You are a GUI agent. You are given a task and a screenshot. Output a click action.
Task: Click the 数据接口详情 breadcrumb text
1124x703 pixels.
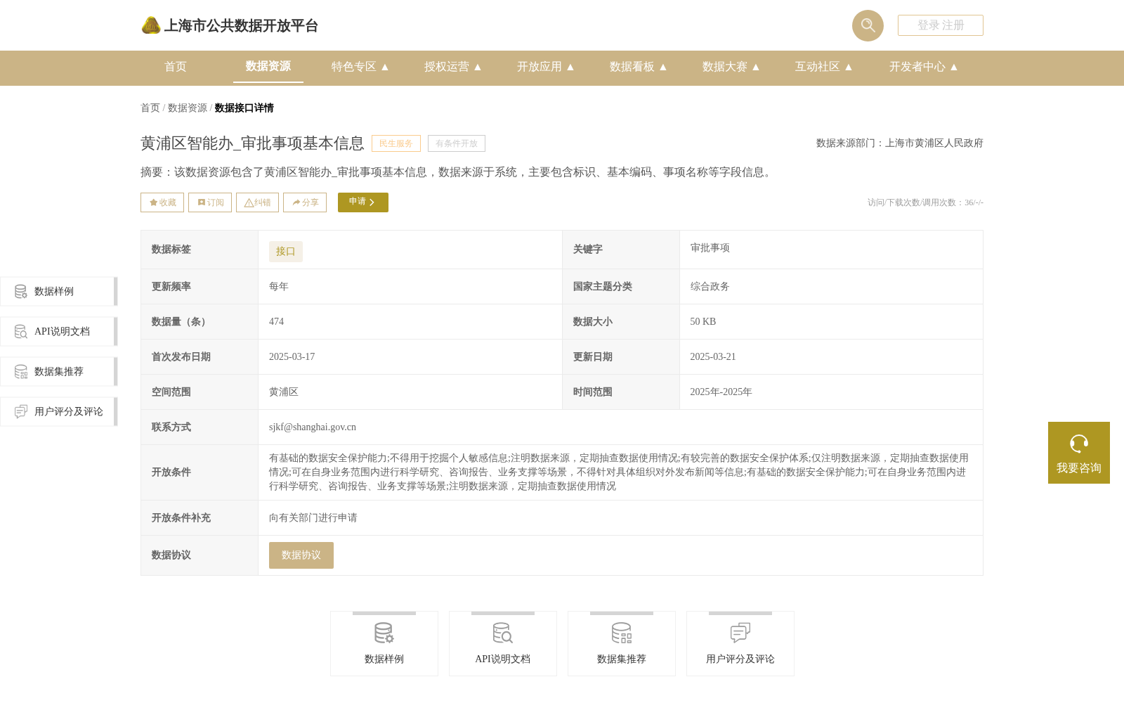(x=244, y=108)
